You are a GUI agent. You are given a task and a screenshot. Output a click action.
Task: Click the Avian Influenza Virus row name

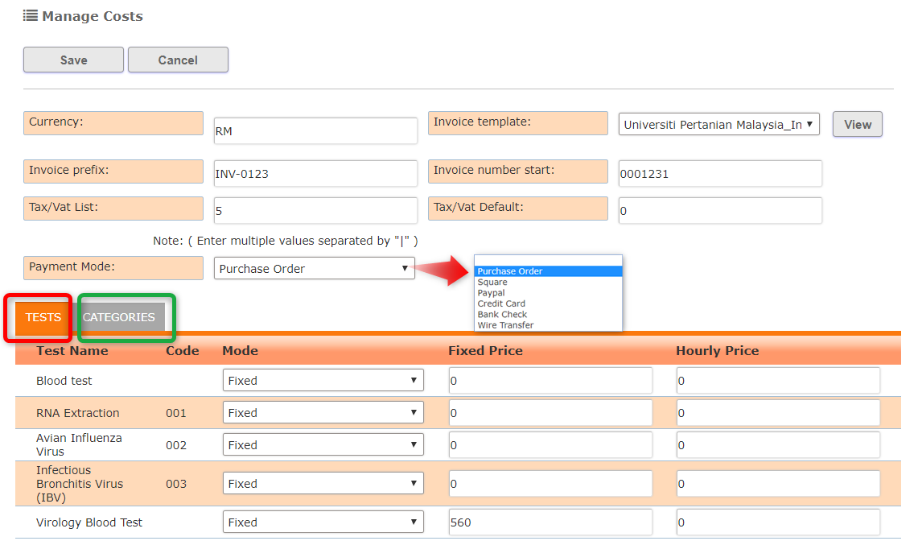tap(79, 445)
